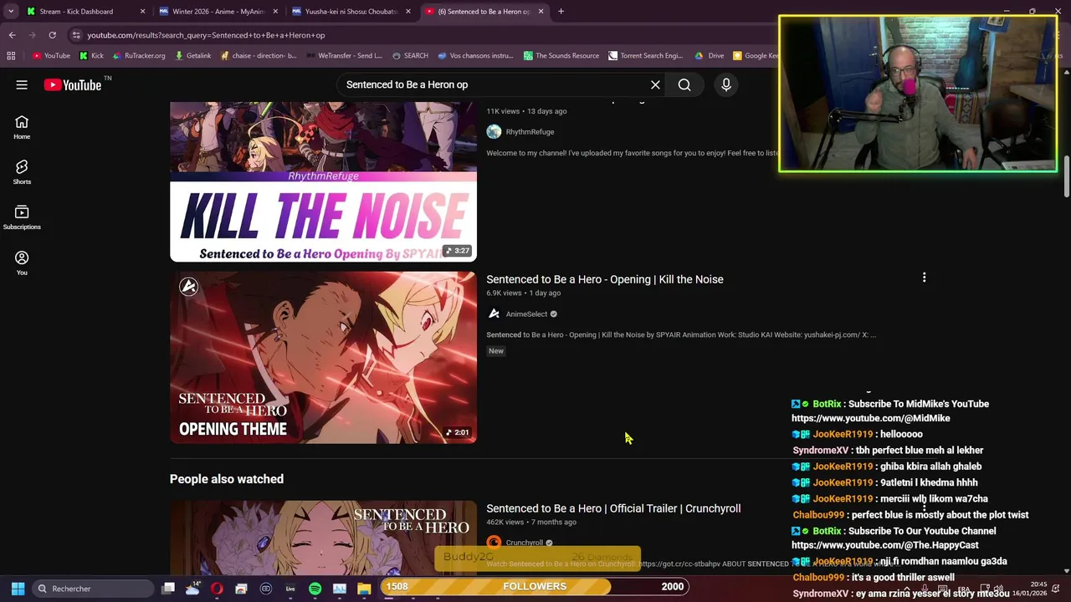1071x602 pixels.
Task: Open Subscriptions in the sidebar
Action: (22, 217)
